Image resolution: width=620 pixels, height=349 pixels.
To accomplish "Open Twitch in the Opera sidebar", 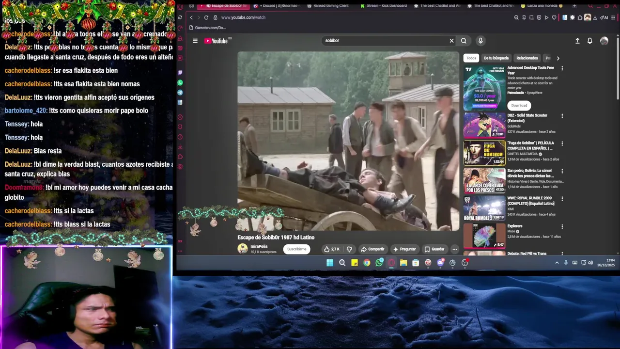I will click(180, 73).
